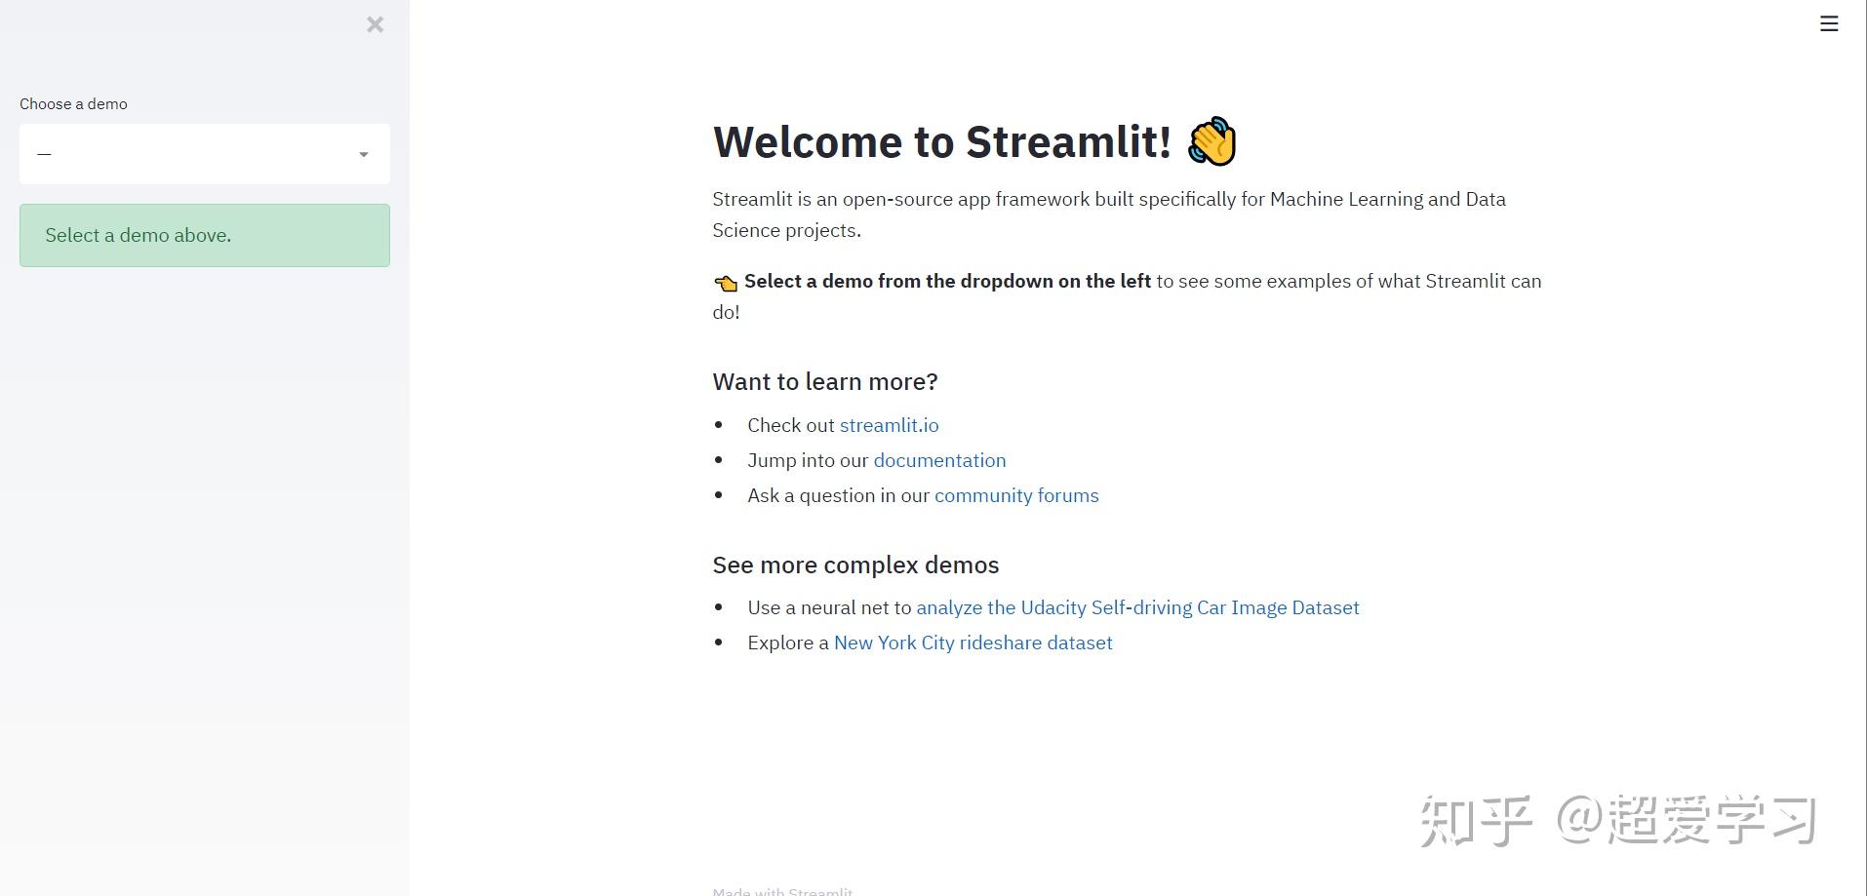
Task: Click the pointing hand emoji
Action: point(726,283)
